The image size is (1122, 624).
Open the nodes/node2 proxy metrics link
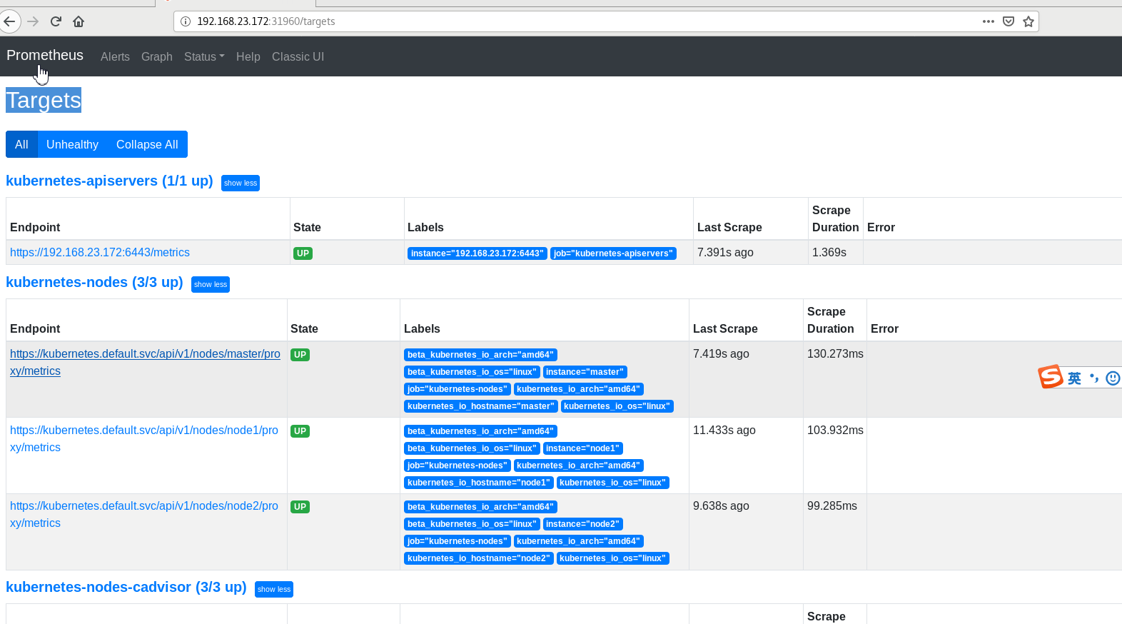(144, 515)
